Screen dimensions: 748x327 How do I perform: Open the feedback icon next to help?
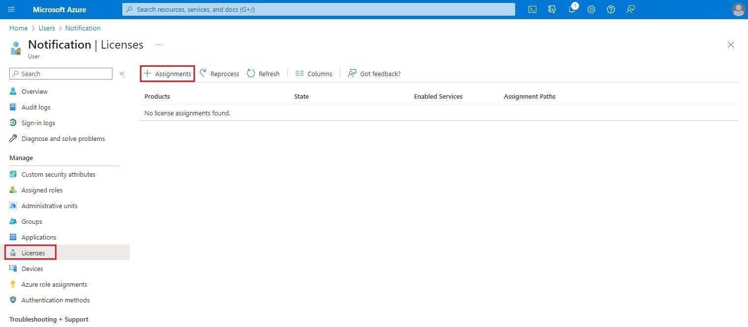pyautogui.click(x=630, y=9)
